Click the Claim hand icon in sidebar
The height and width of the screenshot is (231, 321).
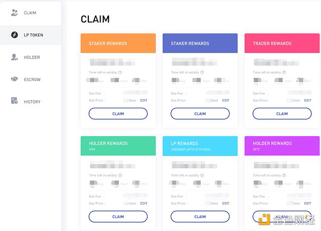[14, 13]
